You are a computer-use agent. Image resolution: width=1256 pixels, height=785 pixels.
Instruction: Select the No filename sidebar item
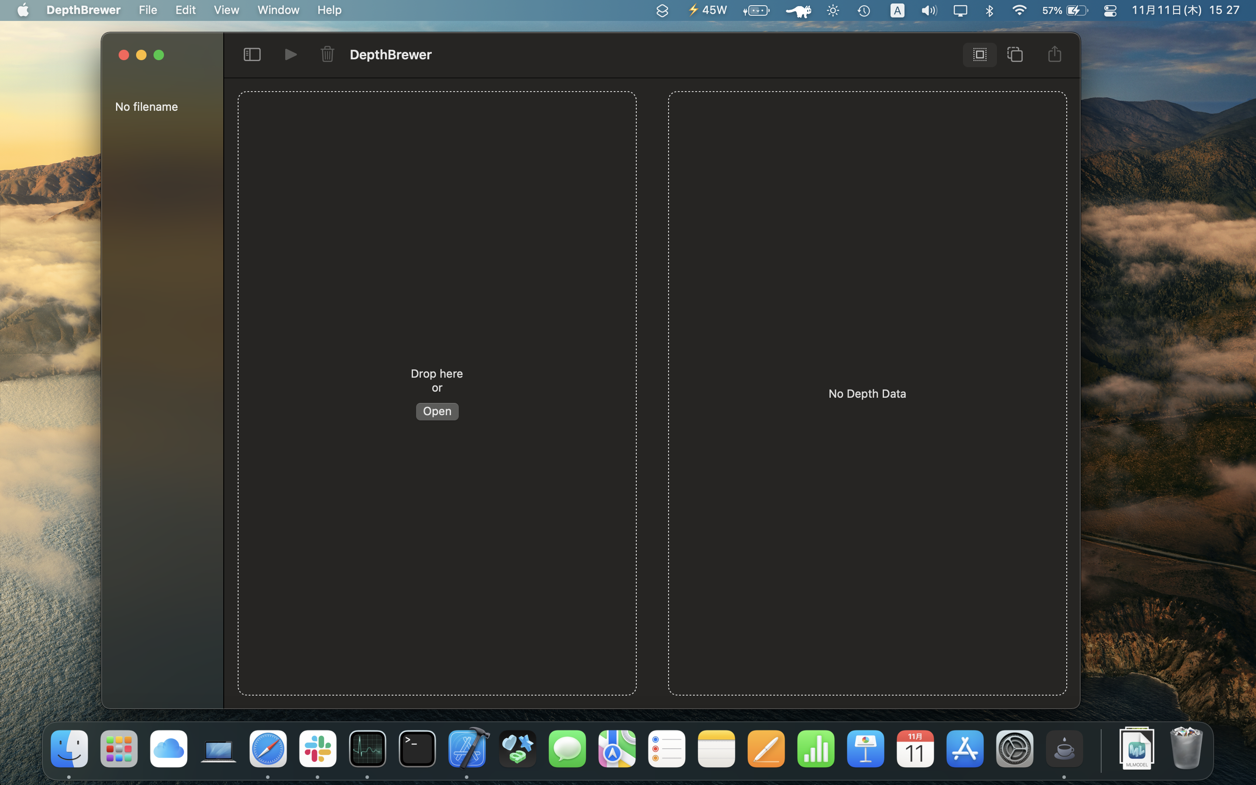coord(147,106)
